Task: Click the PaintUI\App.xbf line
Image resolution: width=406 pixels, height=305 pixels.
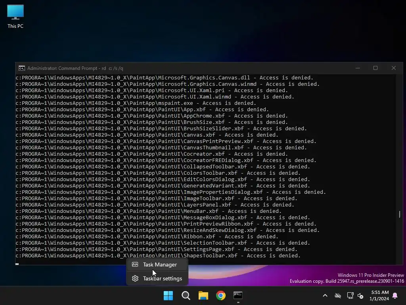Action: point(142,110)
